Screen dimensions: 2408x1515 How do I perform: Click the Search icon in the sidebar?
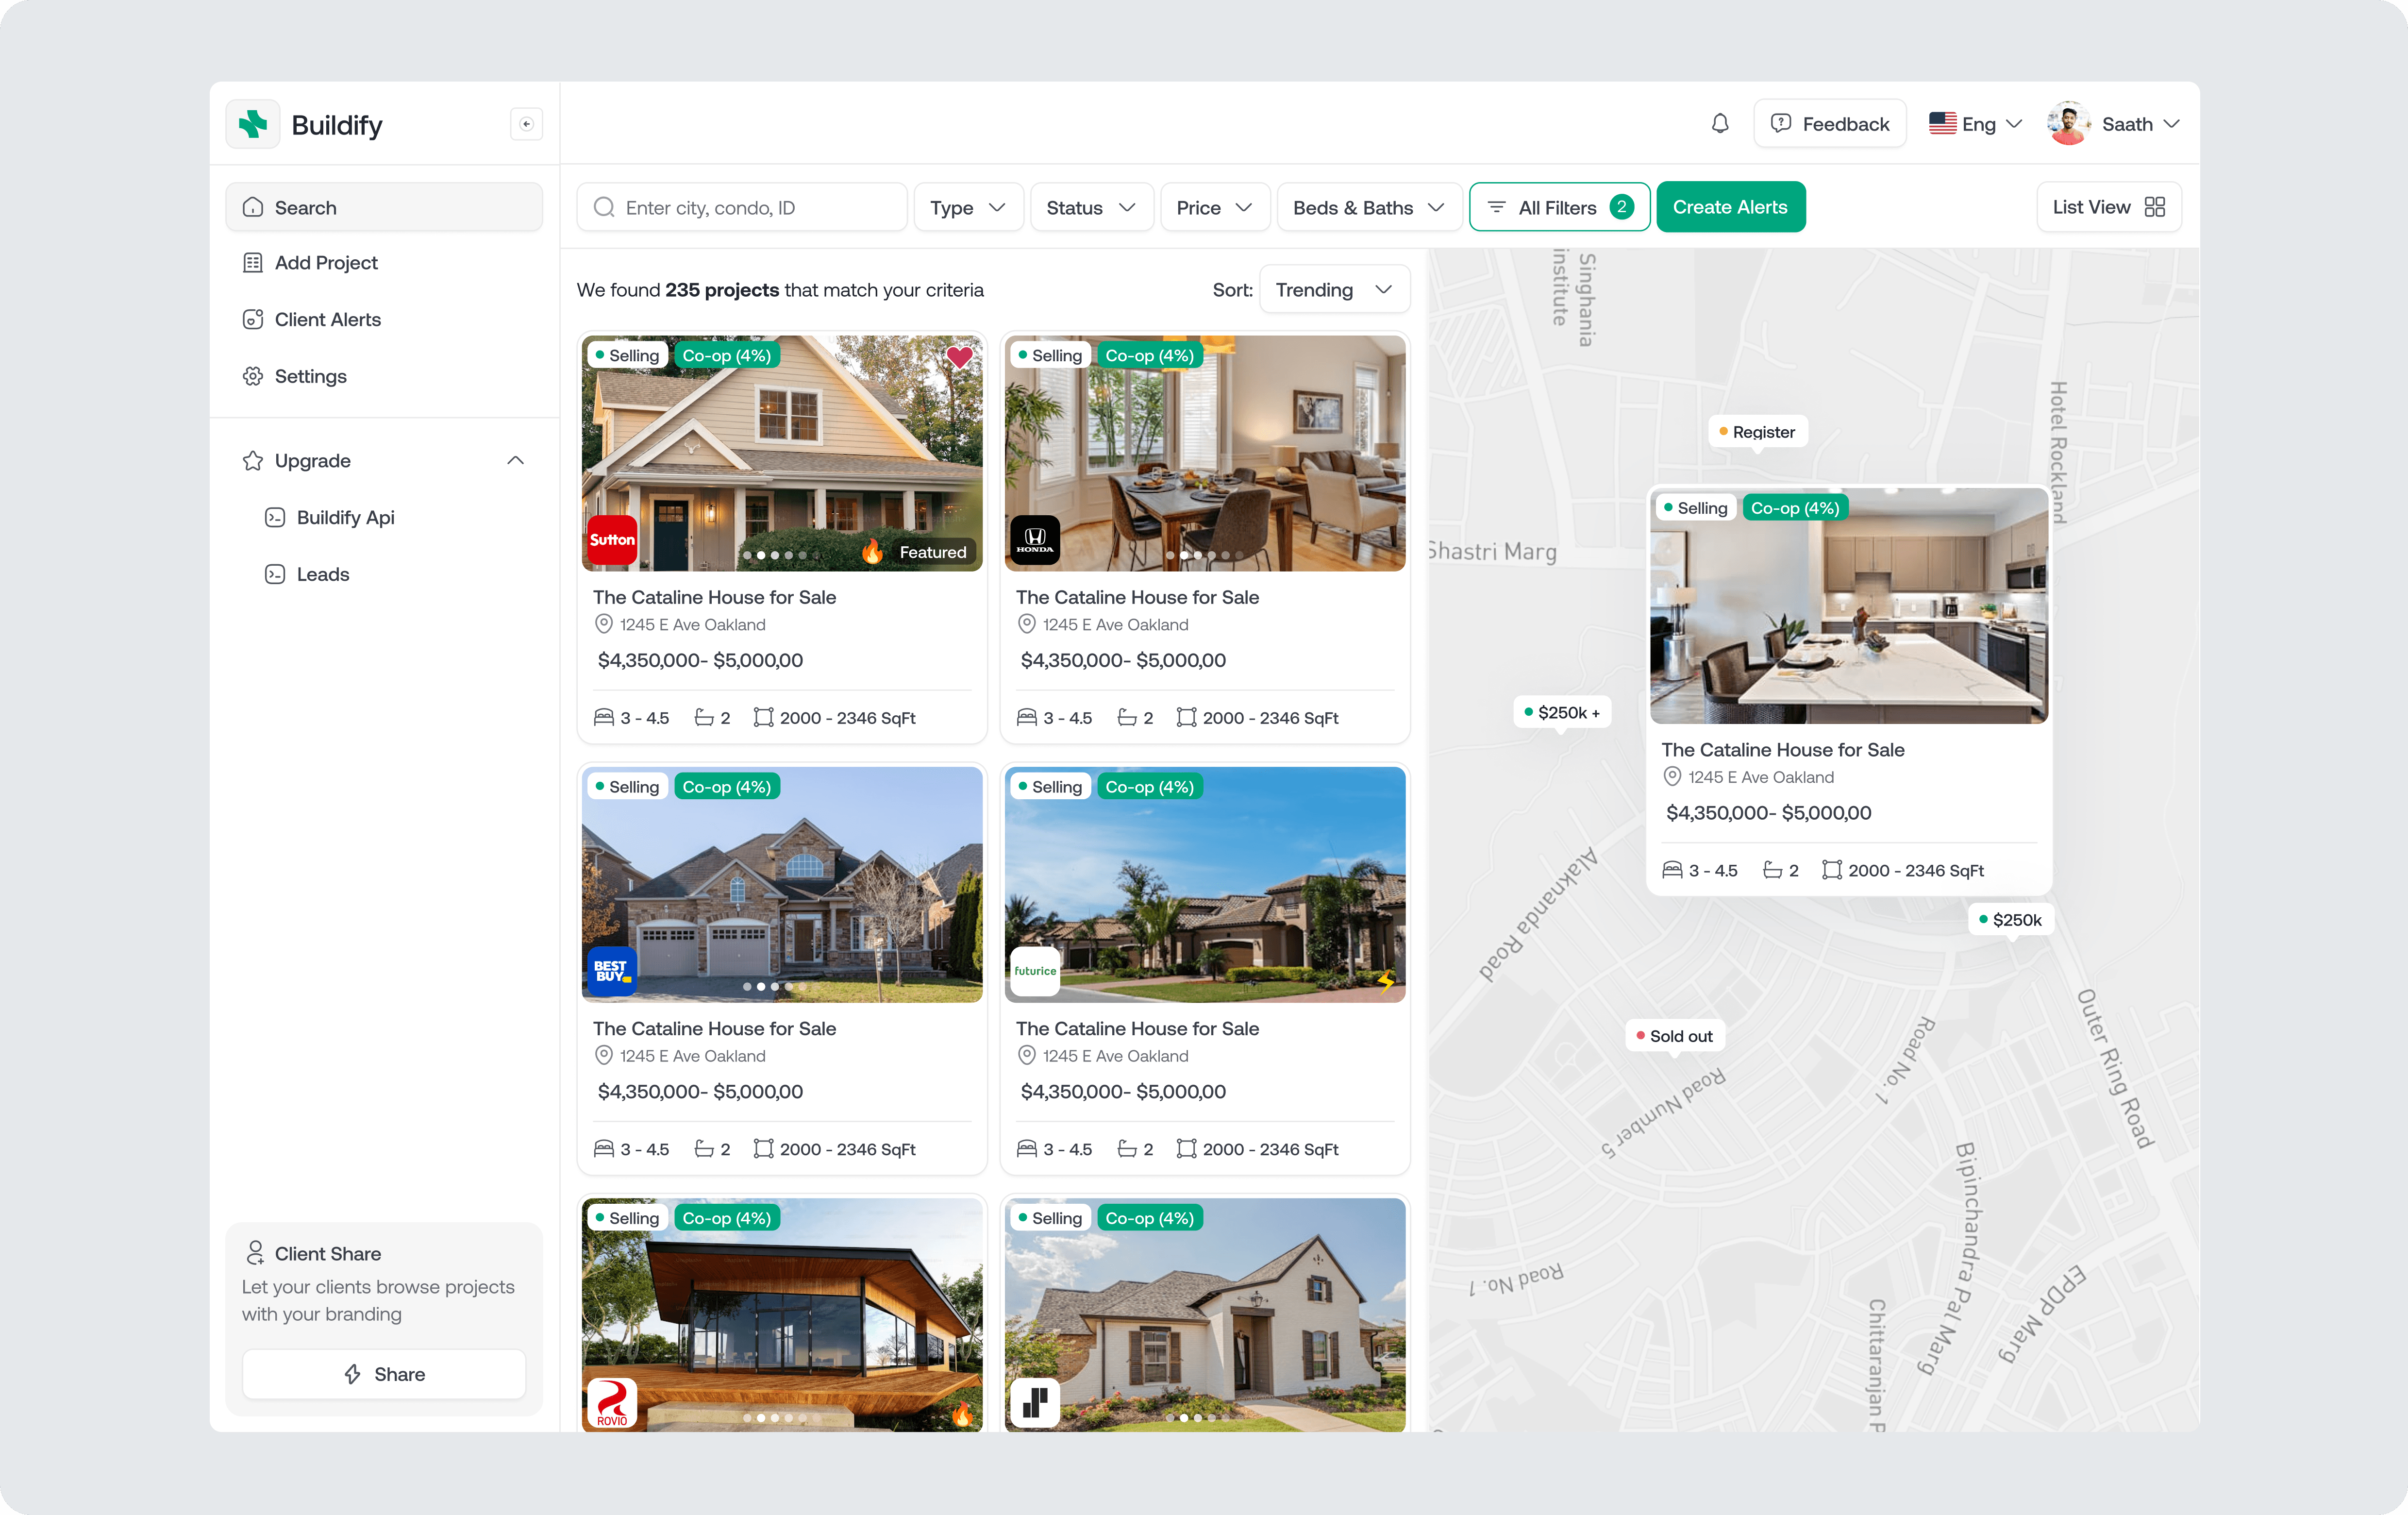254,207
